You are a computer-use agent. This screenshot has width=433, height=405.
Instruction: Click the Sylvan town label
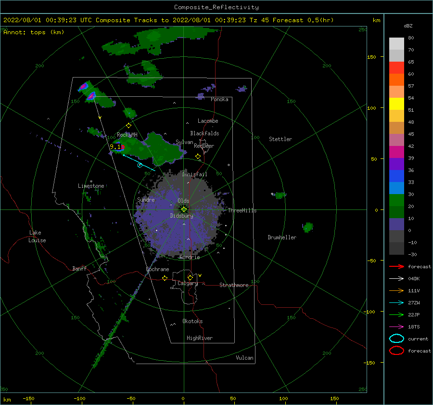coord(184,142)
